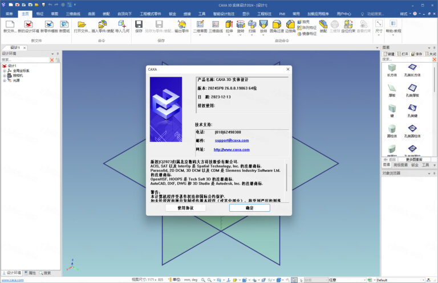Open the 尺寸 dropdown arrow
The height and width of the screenshot is (283, 438).
(379, 35)
